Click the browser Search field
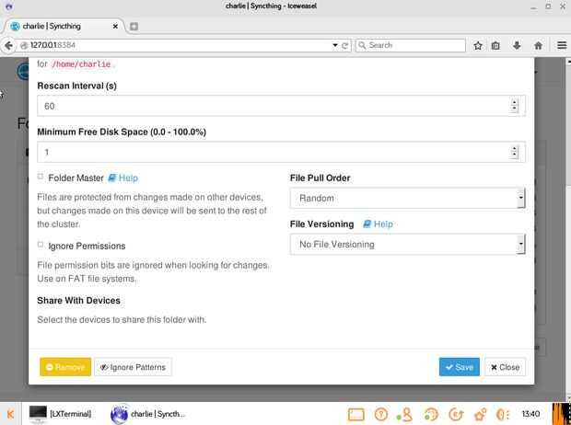571x425 pixels. tap(411, 45)
